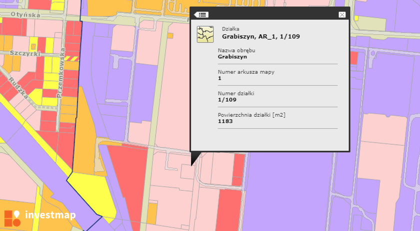Select the title 'Grabiszyn, AR_1, 1/109'
This screenshot has height=231, width=420.
261,36
